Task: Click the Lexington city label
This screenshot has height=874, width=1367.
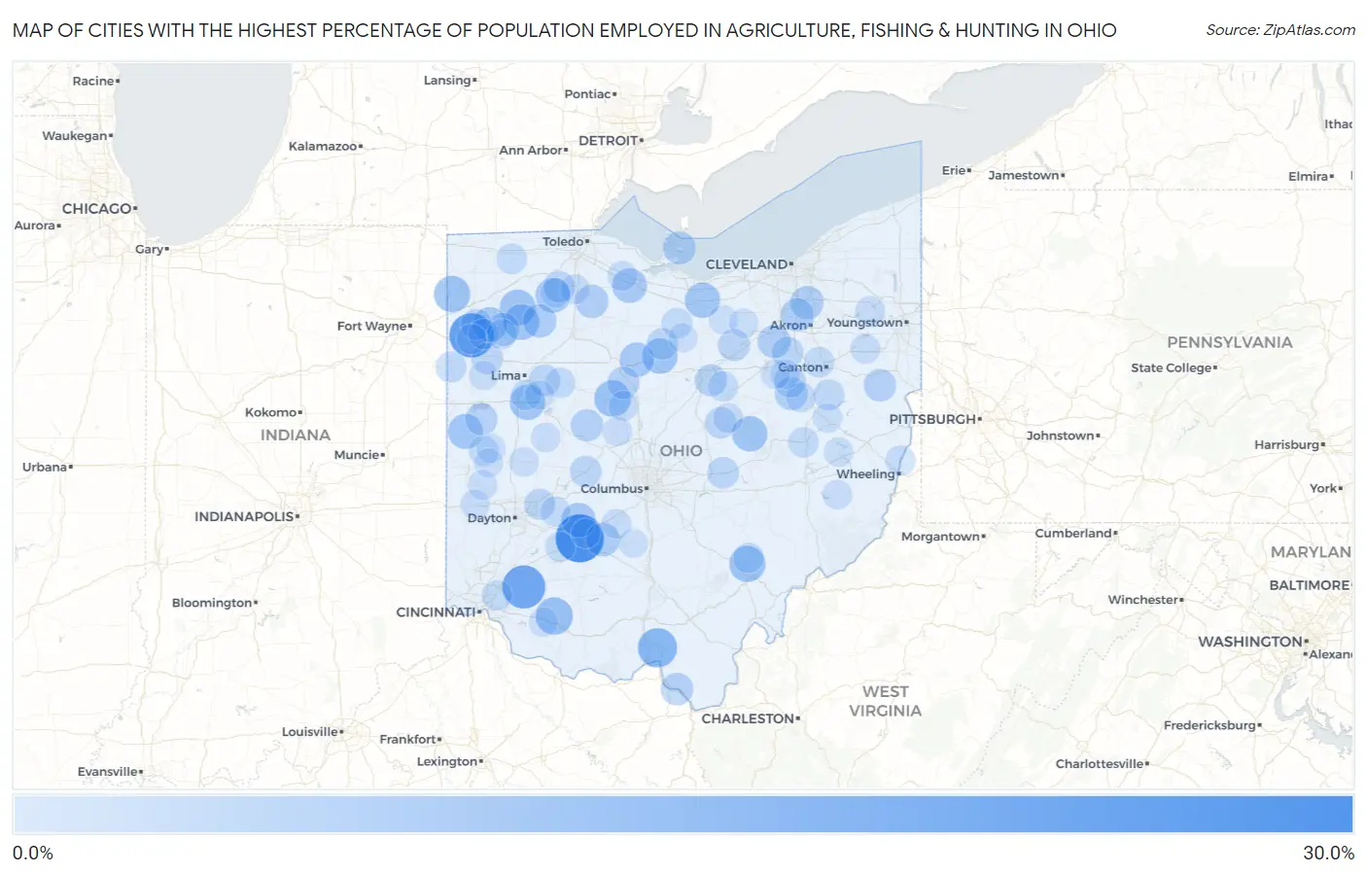Action: 446,762
